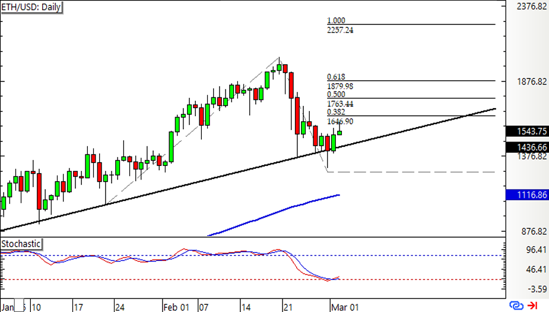Click the 14 date marker on time axis
Image resolution: width=549 pixels, height=312 pixels.
(246, 307)
